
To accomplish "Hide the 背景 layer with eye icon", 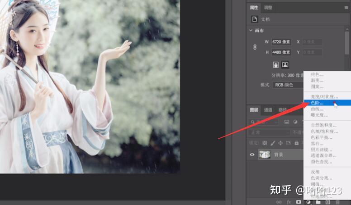I will coord(252,155).
